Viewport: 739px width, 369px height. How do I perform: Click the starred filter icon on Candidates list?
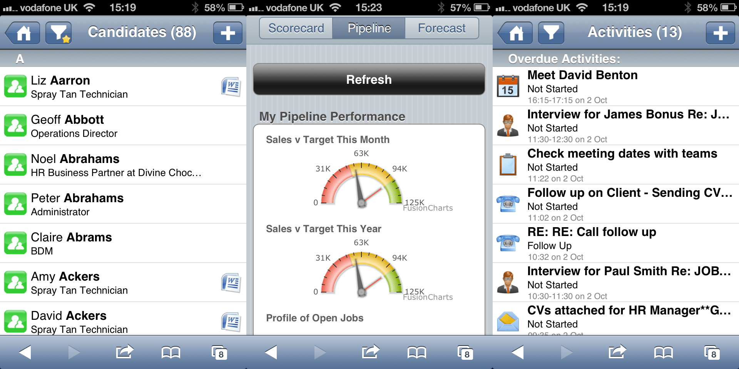[x=58, y=33]
